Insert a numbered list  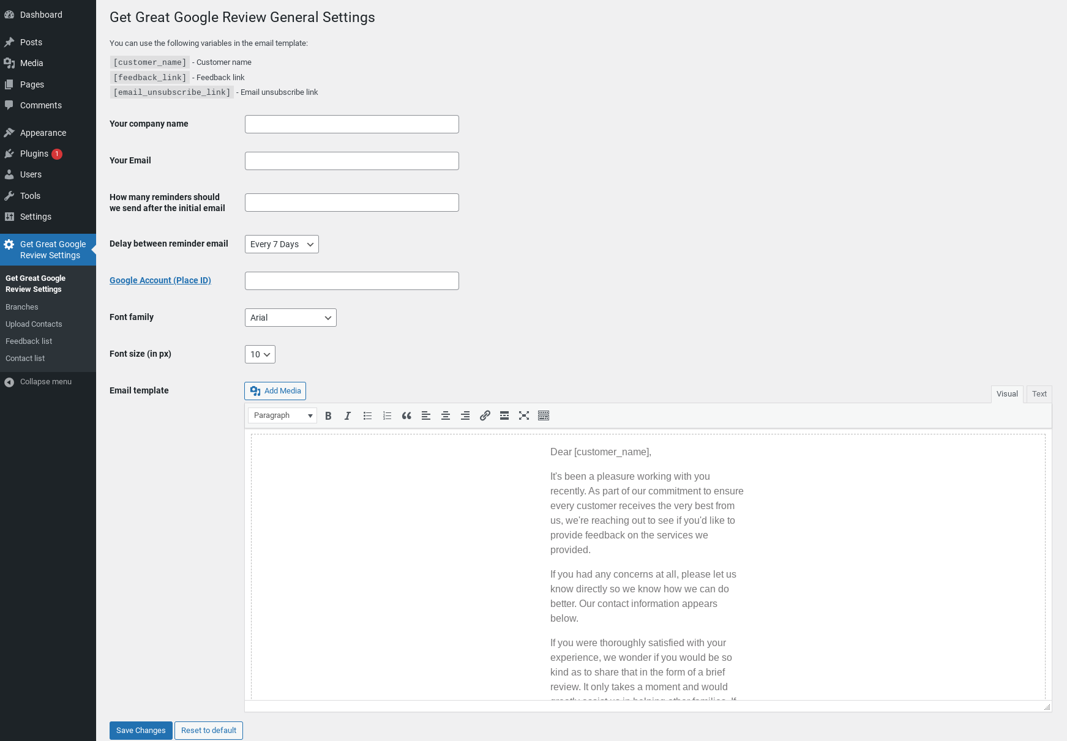[387, 416]
